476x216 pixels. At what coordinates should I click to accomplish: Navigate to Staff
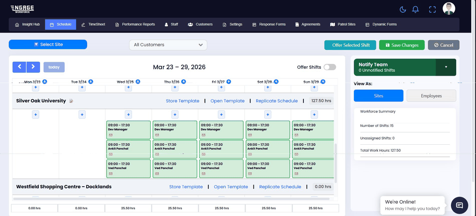(171, 25)
